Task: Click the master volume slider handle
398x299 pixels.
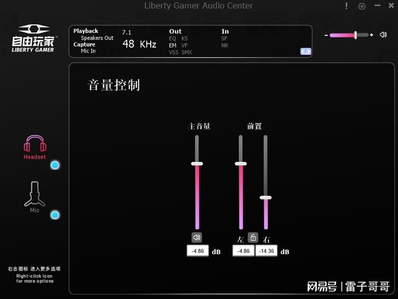Action: pyautogui.click(x=197, y=164)
